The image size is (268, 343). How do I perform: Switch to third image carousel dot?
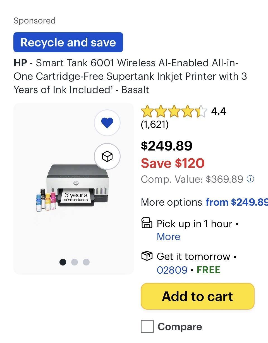click(x=86, y=262)
